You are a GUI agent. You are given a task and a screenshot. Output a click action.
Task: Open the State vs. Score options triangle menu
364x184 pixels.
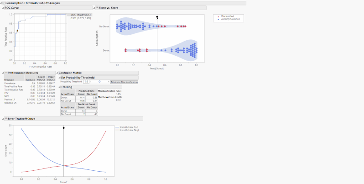[x=97, y=8]
